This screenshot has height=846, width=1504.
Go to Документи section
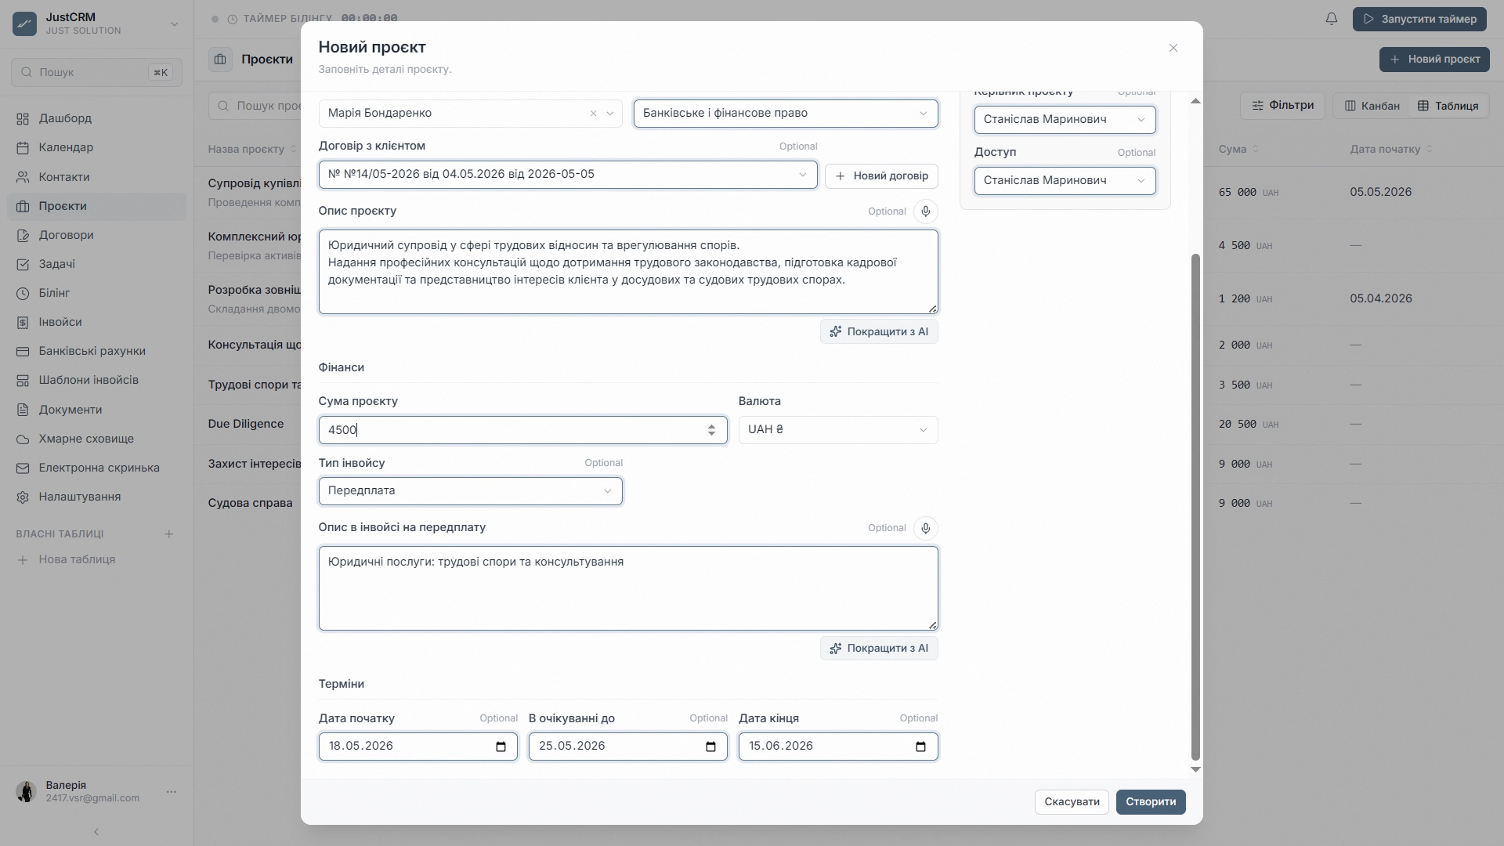[x=96, y=410]
